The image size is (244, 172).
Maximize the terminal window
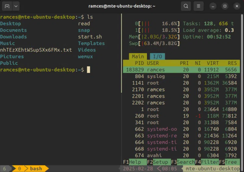click(x=225, y=6)
